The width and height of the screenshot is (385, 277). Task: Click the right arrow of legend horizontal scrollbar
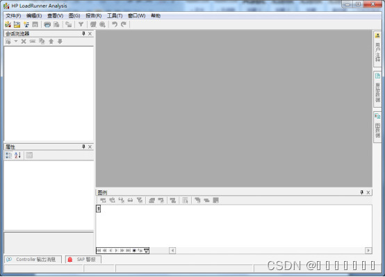click(x=368, y=251)
